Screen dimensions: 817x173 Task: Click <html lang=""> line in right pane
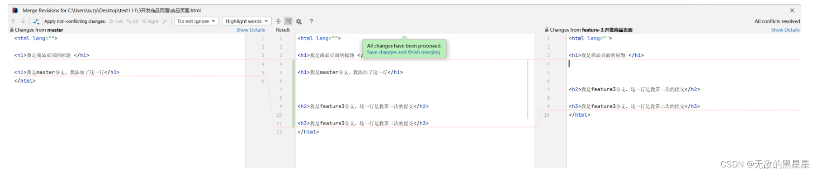pos(590,39)
